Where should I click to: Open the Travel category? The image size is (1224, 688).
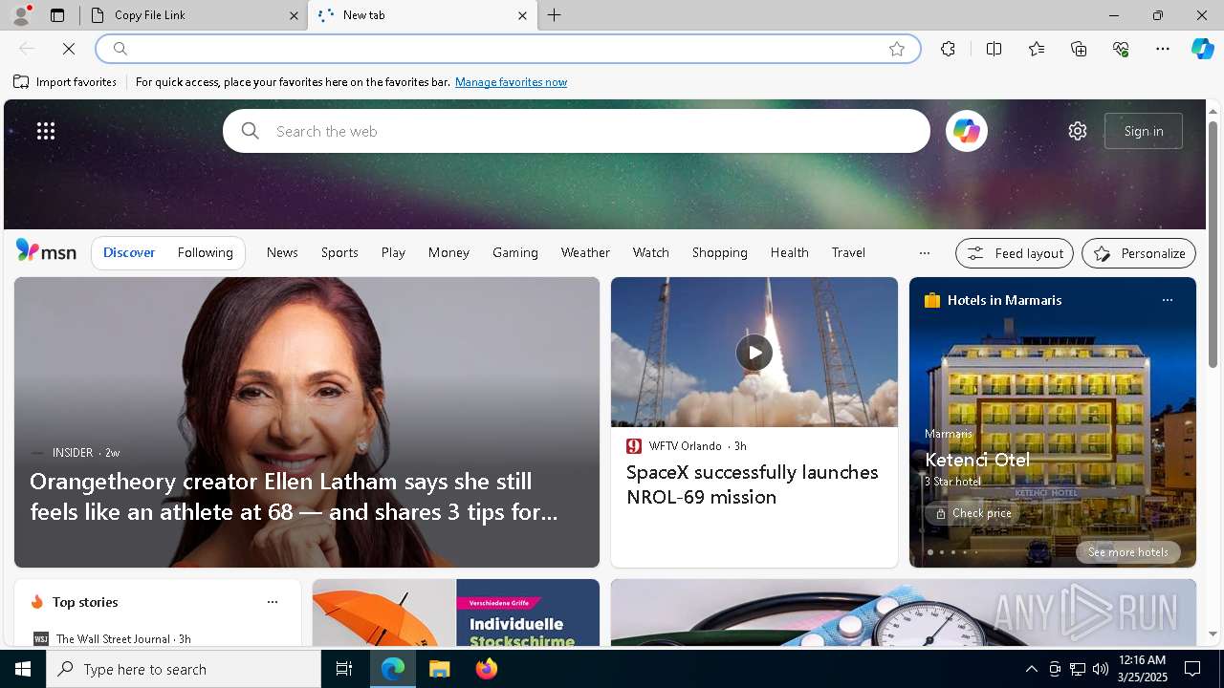point(848,252)
